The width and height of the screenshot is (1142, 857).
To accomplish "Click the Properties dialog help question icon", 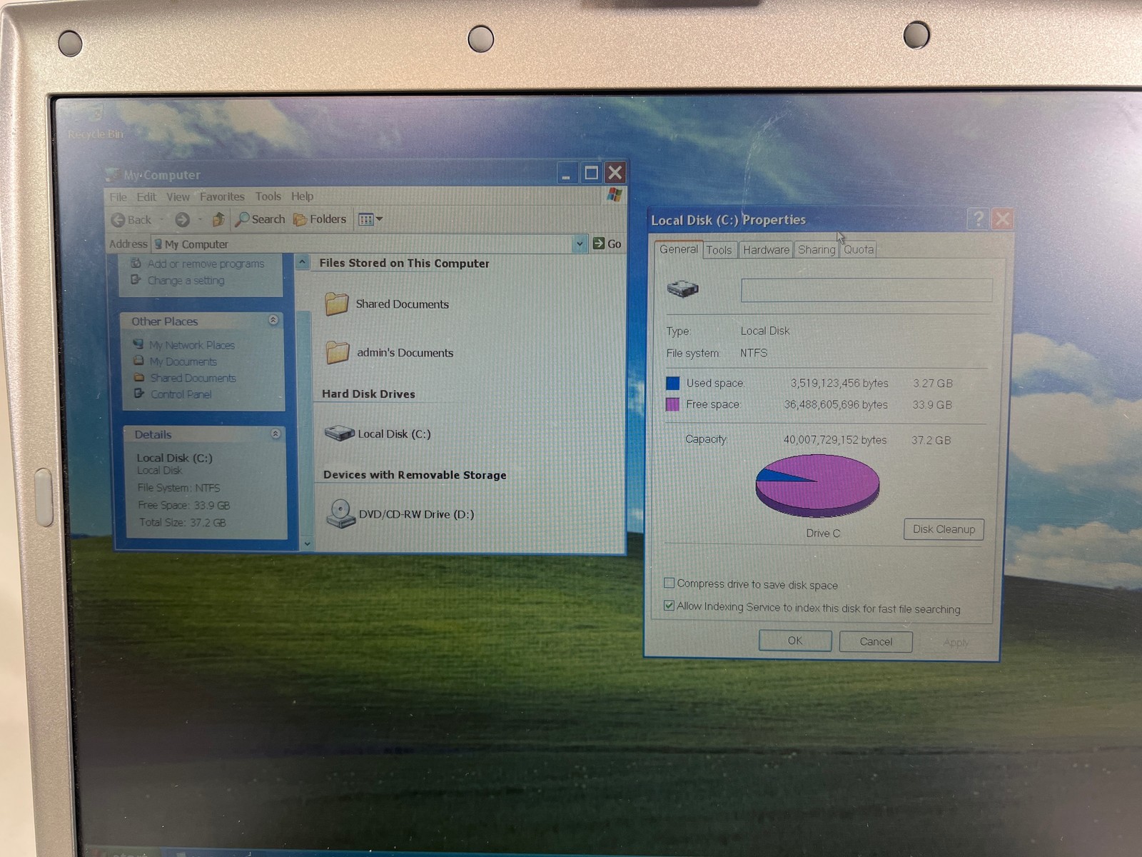I will click(x=978, y=219).
